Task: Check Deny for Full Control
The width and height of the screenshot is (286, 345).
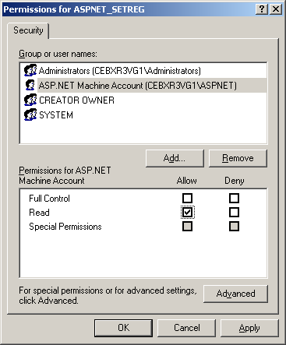Action: click(234, 198)
